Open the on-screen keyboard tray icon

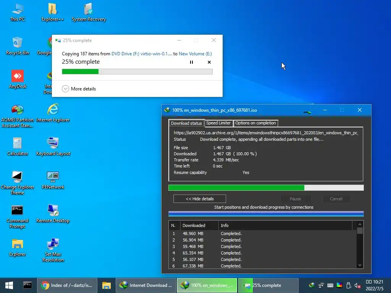(330, 285)
